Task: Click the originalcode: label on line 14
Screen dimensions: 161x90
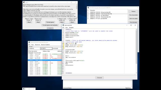Action: [x=70, y=50]
